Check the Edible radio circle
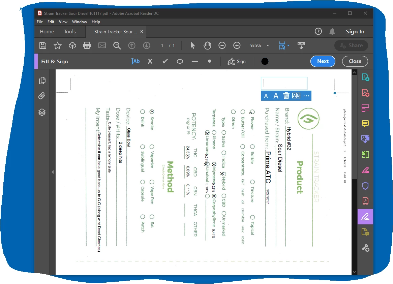393x284 pixels. click(x=252, y=147)
